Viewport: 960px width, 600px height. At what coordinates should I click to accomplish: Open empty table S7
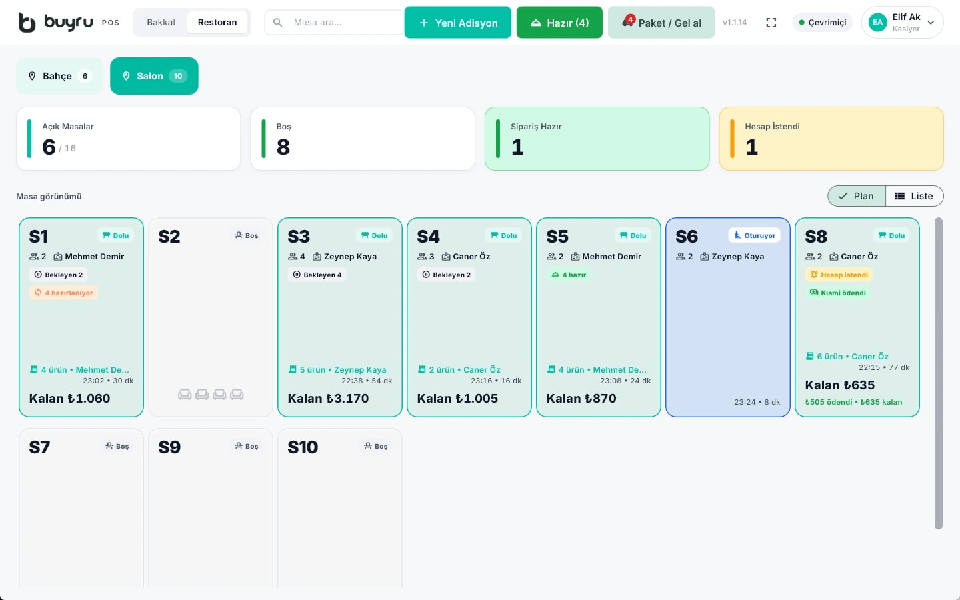81,508
